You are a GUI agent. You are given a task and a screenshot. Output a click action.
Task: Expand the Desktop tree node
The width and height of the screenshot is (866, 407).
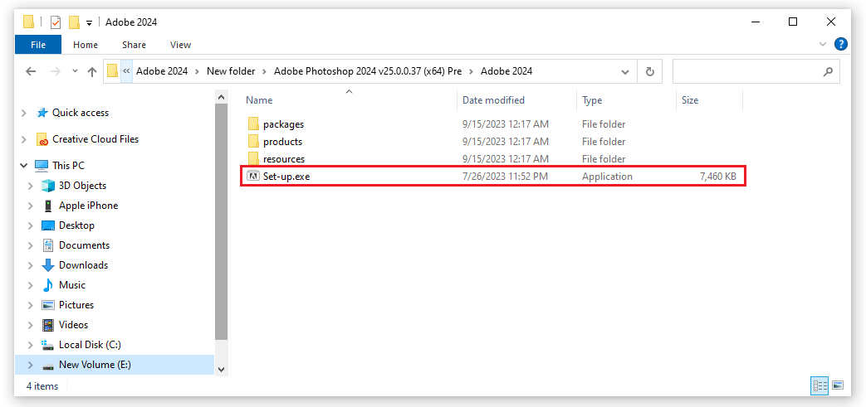click(31, 225)
